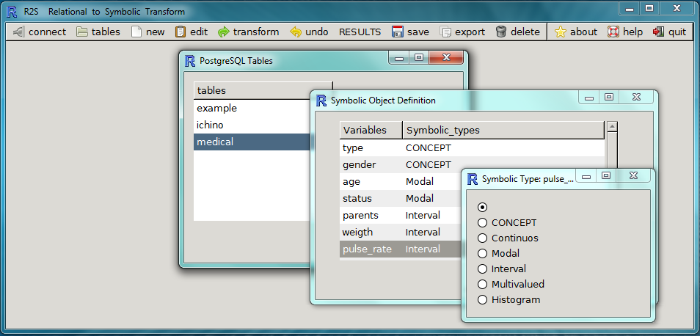Pick the Multivalued radio option

482,285
